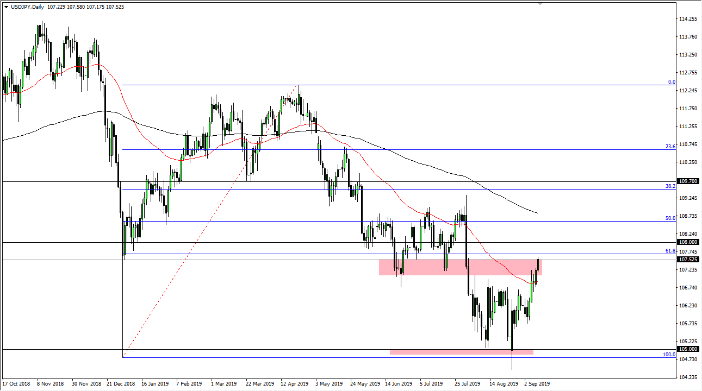Click the 1 Mar 2019 date label

(x=224, y=383)
